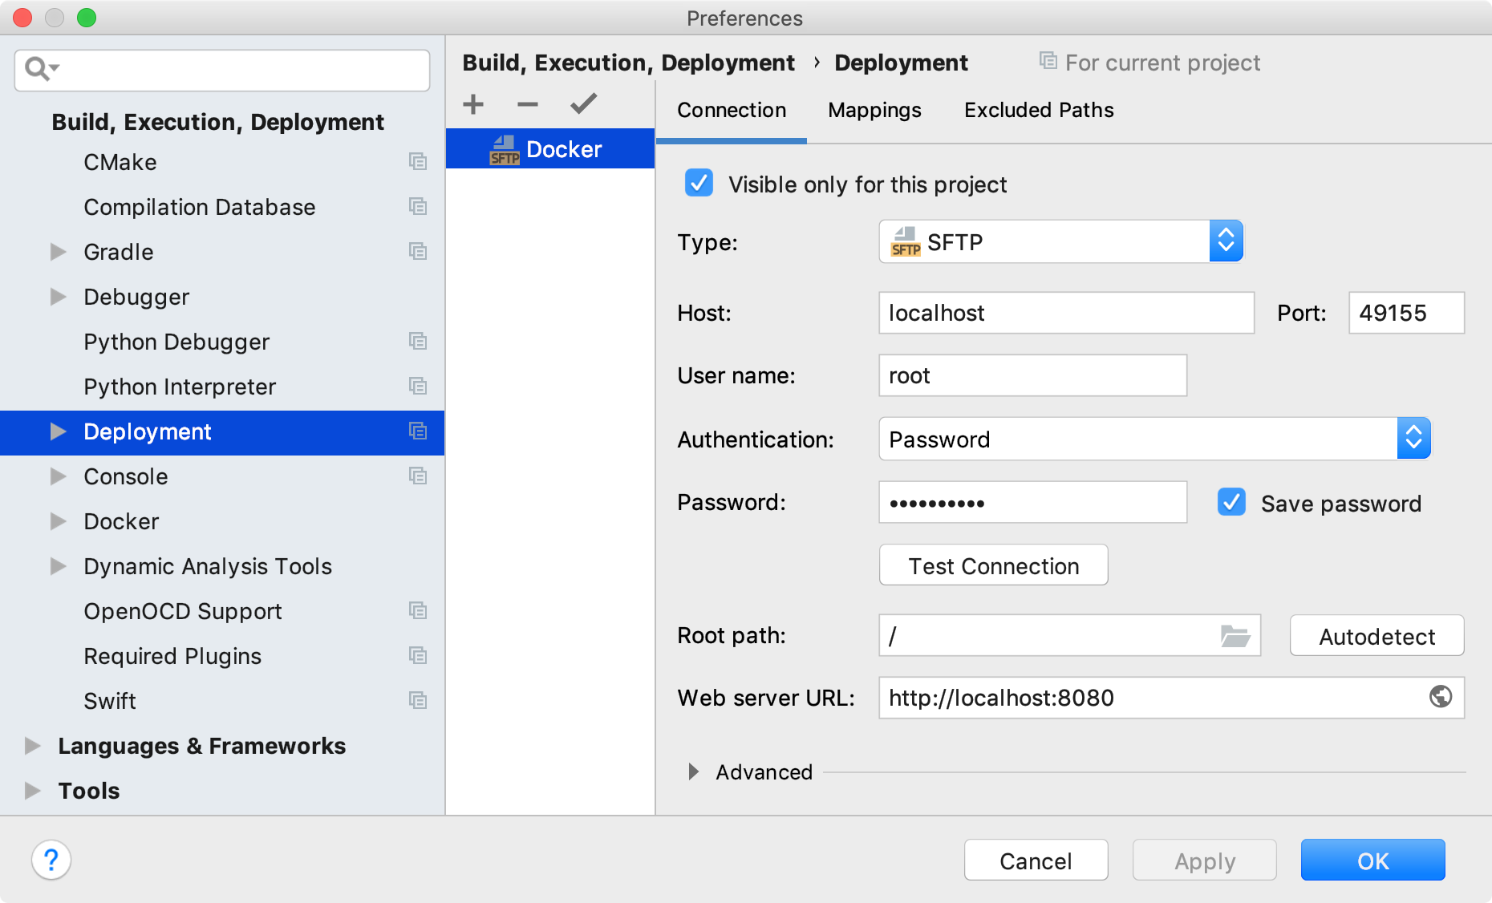Click the project-level icon next to Gradle
This screenshot has height=903, width=1492.
pyautogui.click(x=418, y=252)
